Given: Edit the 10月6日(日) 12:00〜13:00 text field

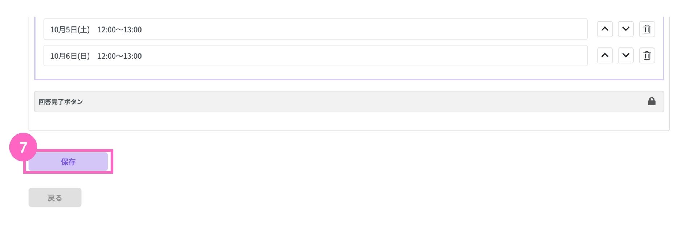Looking at the screenshot, I should click(x=315, y=55).
